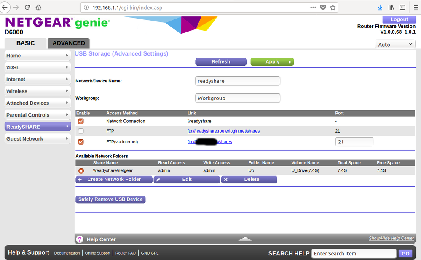Open page actions three-dot menu

tap(313, 8)
